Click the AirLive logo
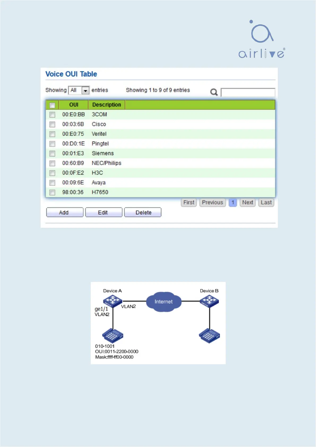Screen dimensions: 316x447 [262, 39]
